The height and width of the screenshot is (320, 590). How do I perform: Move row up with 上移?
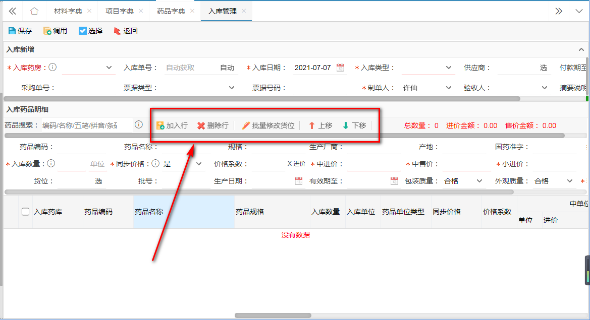(312, 125)
